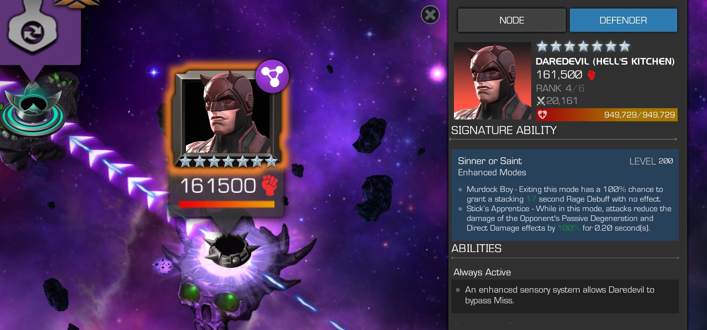This screenshot has height=330, width=707.
Task: Click the large red fist icon near 161500
Action: [270, 185]
